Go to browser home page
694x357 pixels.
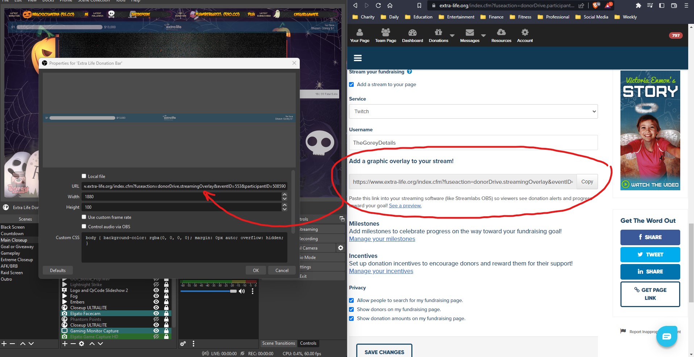click(390, 5)
